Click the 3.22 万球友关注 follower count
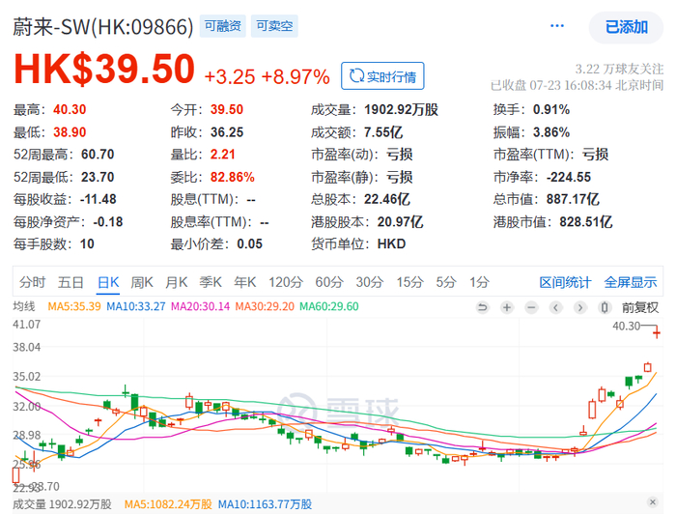The height and width of the screenshot is (514, 676). pos(619,69)
